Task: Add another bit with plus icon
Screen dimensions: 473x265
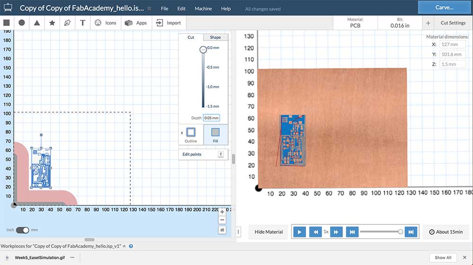Action: (428, 23)
